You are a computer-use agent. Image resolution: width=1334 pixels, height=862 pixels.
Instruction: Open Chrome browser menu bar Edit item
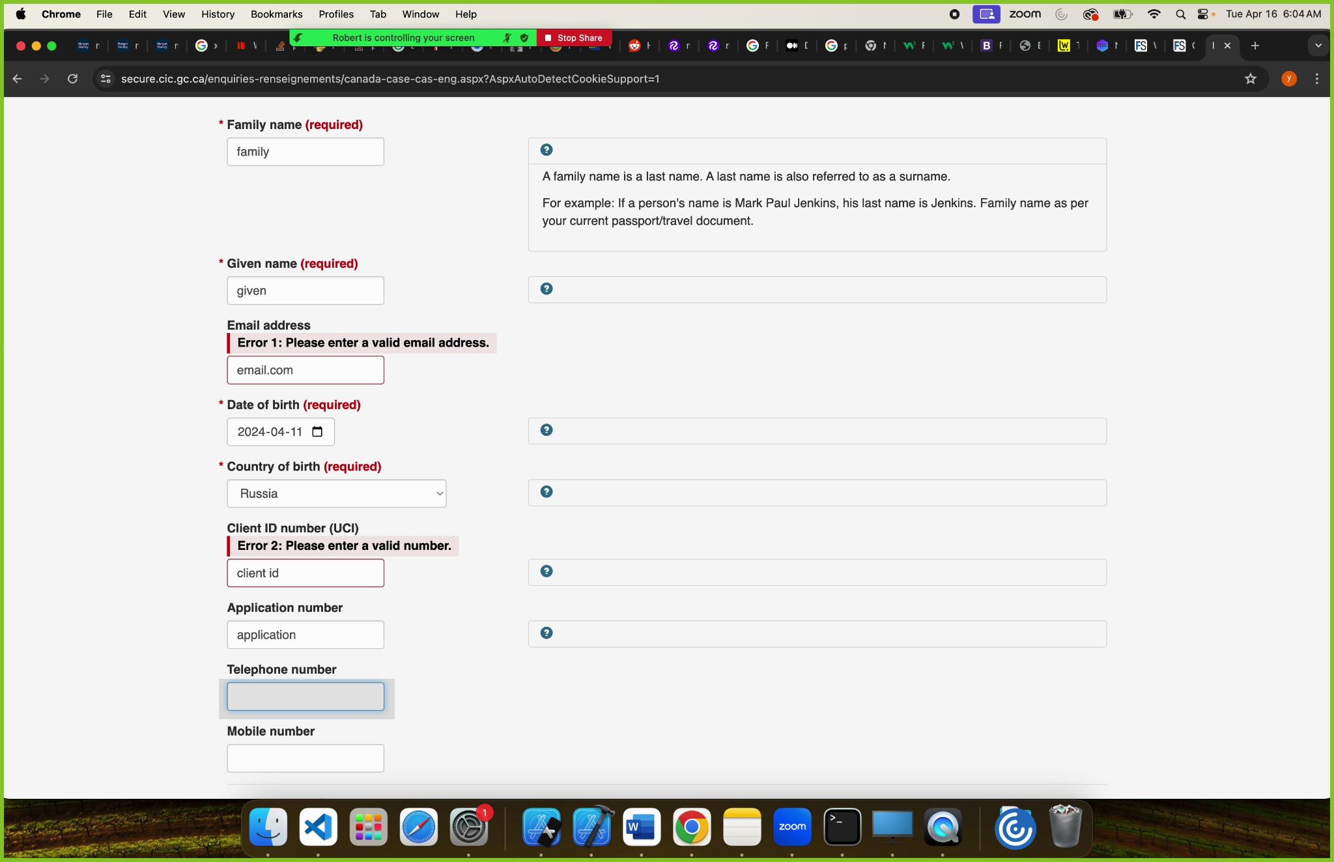(136, 14)
